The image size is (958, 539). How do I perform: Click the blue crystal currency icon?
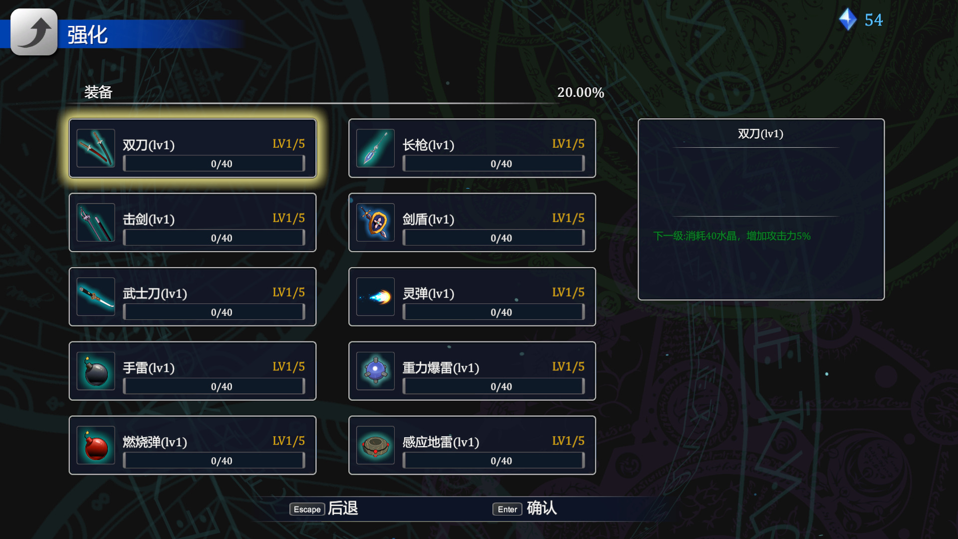[847, 20]
